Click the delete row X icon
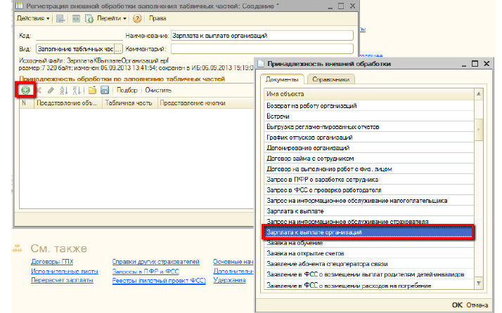 39,91
